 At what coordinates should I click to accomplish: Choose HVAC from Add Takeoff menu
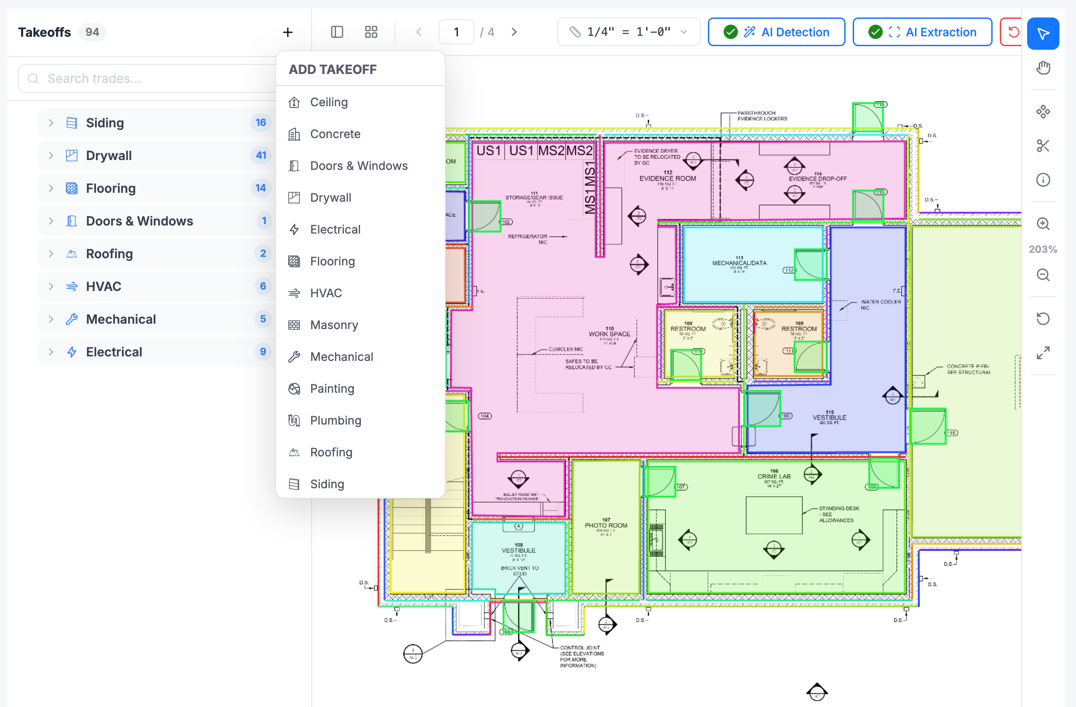coord(360,293)
